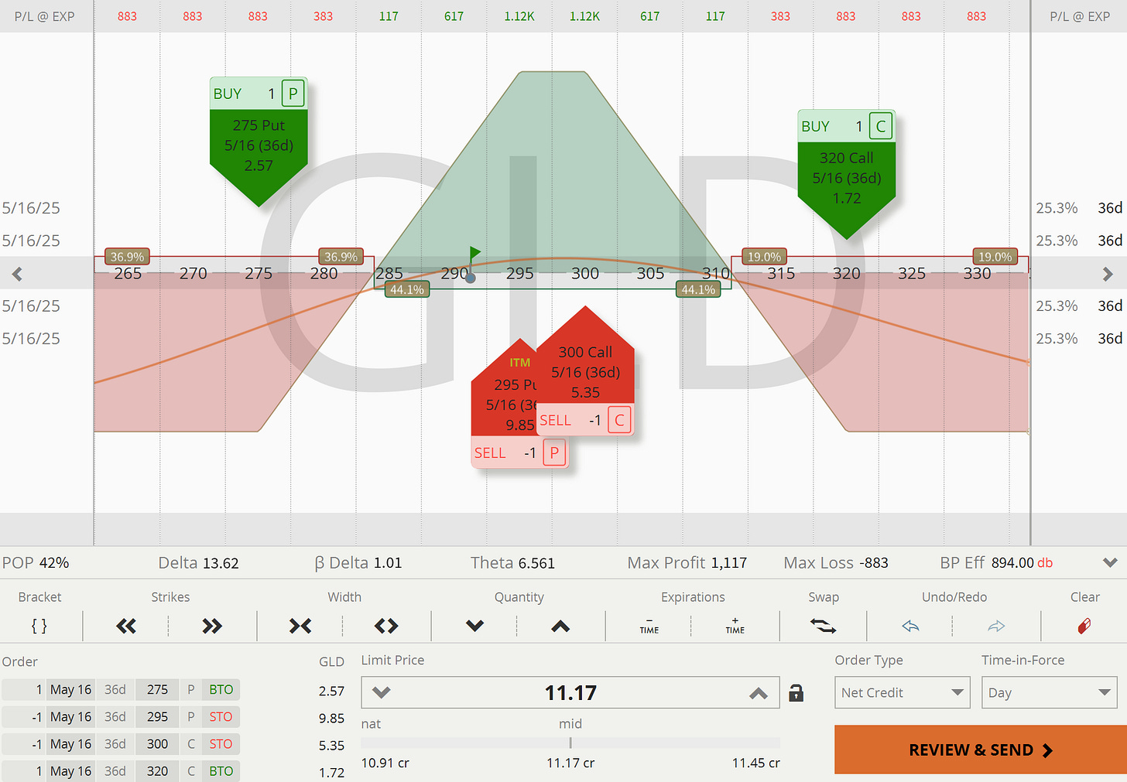Click the Bracket curly braces icon

(39, 626)
